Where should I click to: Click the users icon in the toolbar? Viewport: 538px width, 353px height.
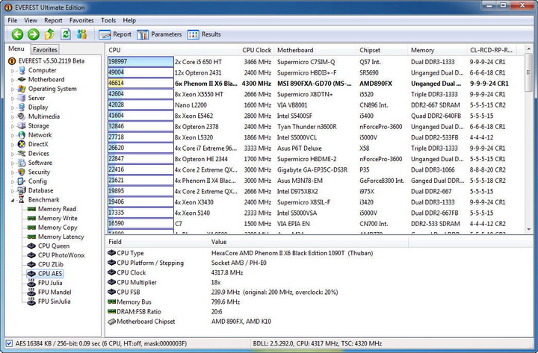pyautogui.click(x=81, y=34)
